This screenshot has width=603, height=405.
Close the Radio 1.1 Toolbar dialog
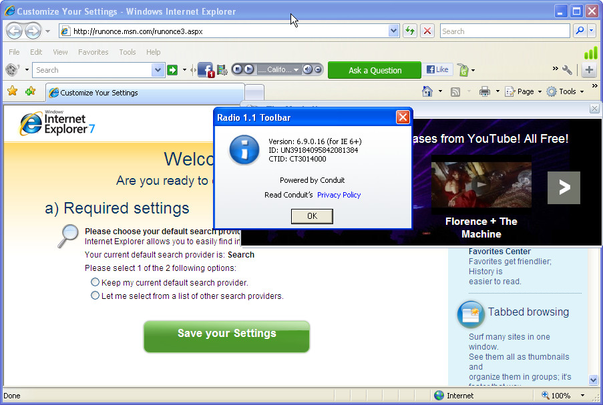[x=403, y=117]
